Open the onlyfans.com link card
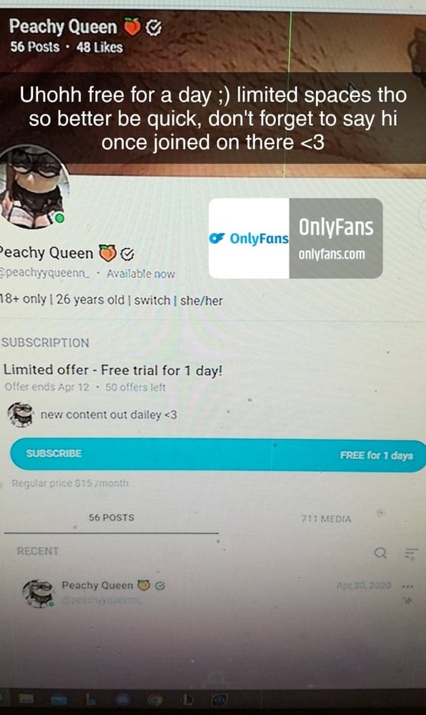 (x=295, y=238)
